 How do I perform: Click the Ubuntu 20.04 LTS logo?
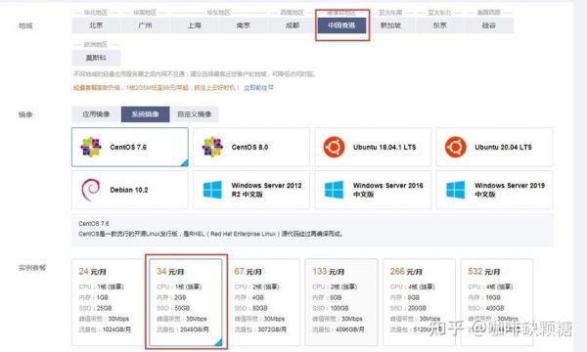tap(456, 147)
